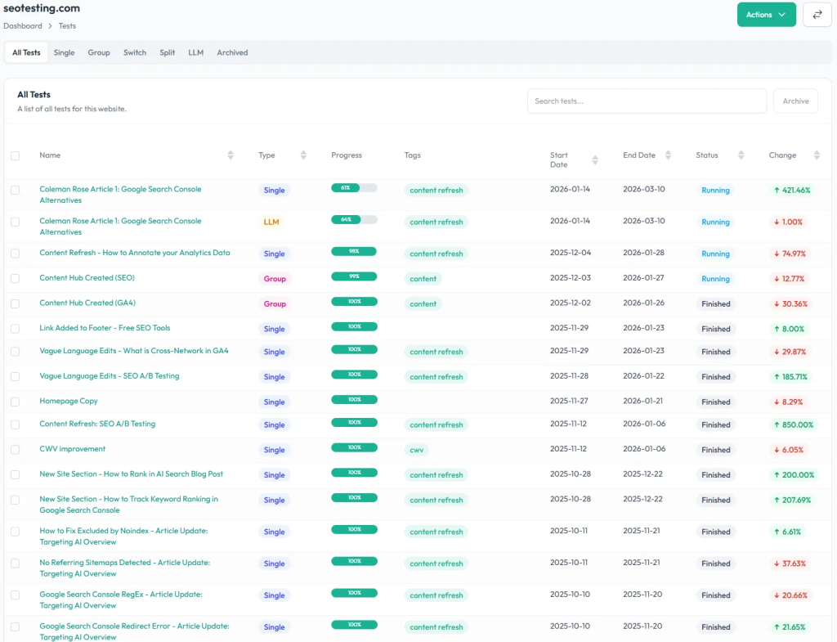Open the website switcher icon

point(817,14)
